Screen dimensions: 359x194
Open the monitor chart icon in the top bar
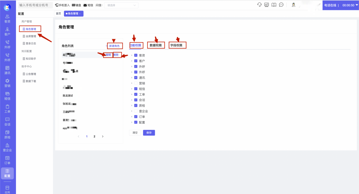pyautogui.click(x=267, y=5)
